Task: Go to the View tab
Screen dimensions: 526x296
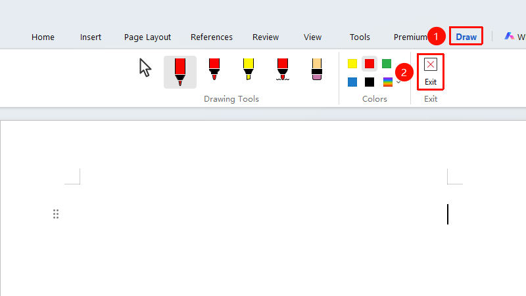Action: pos(313,37)
